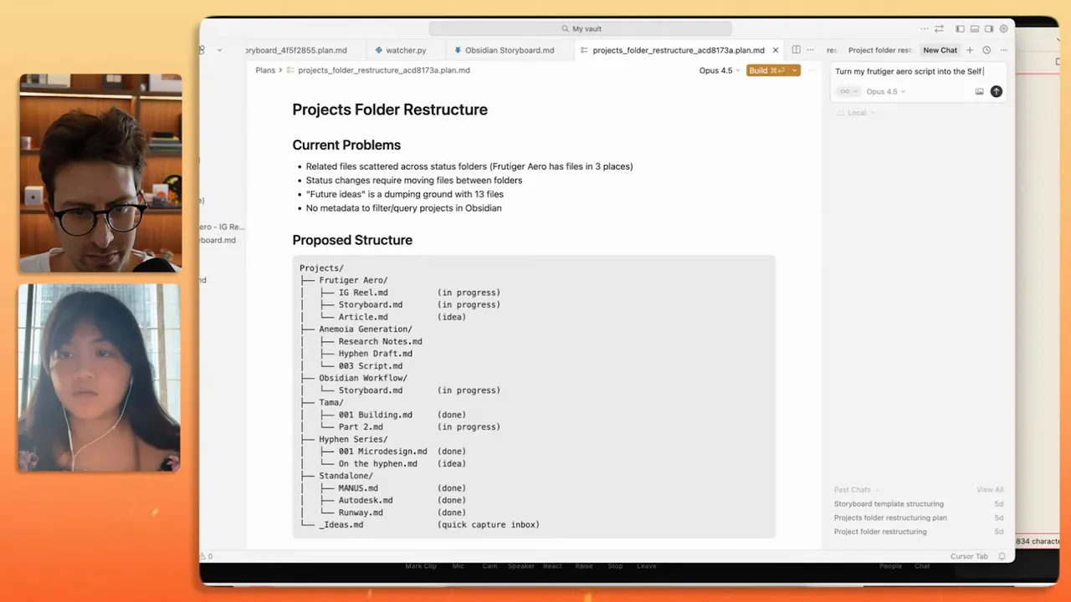The height and width of the screenshot is (602, 1071).
Task: Switch to the storyboard_4f5f2855.plan.md tab
Action: click(x=296, y=50)
